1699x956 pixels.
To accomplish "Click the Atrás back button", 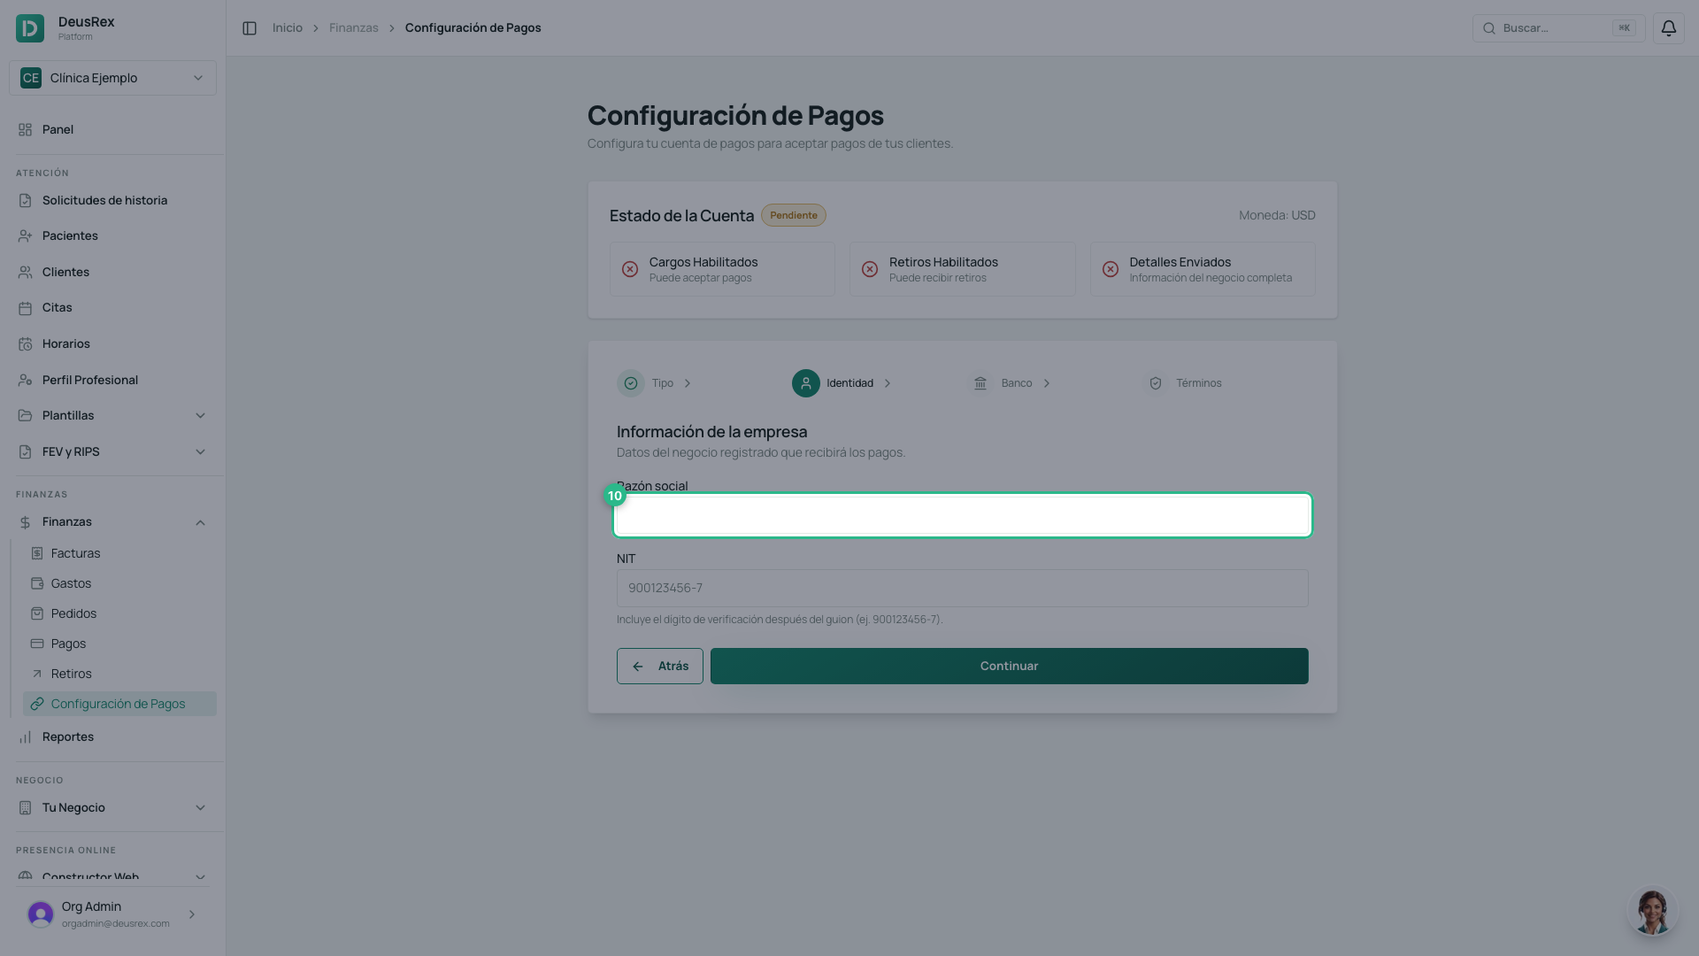I will 660,666.
